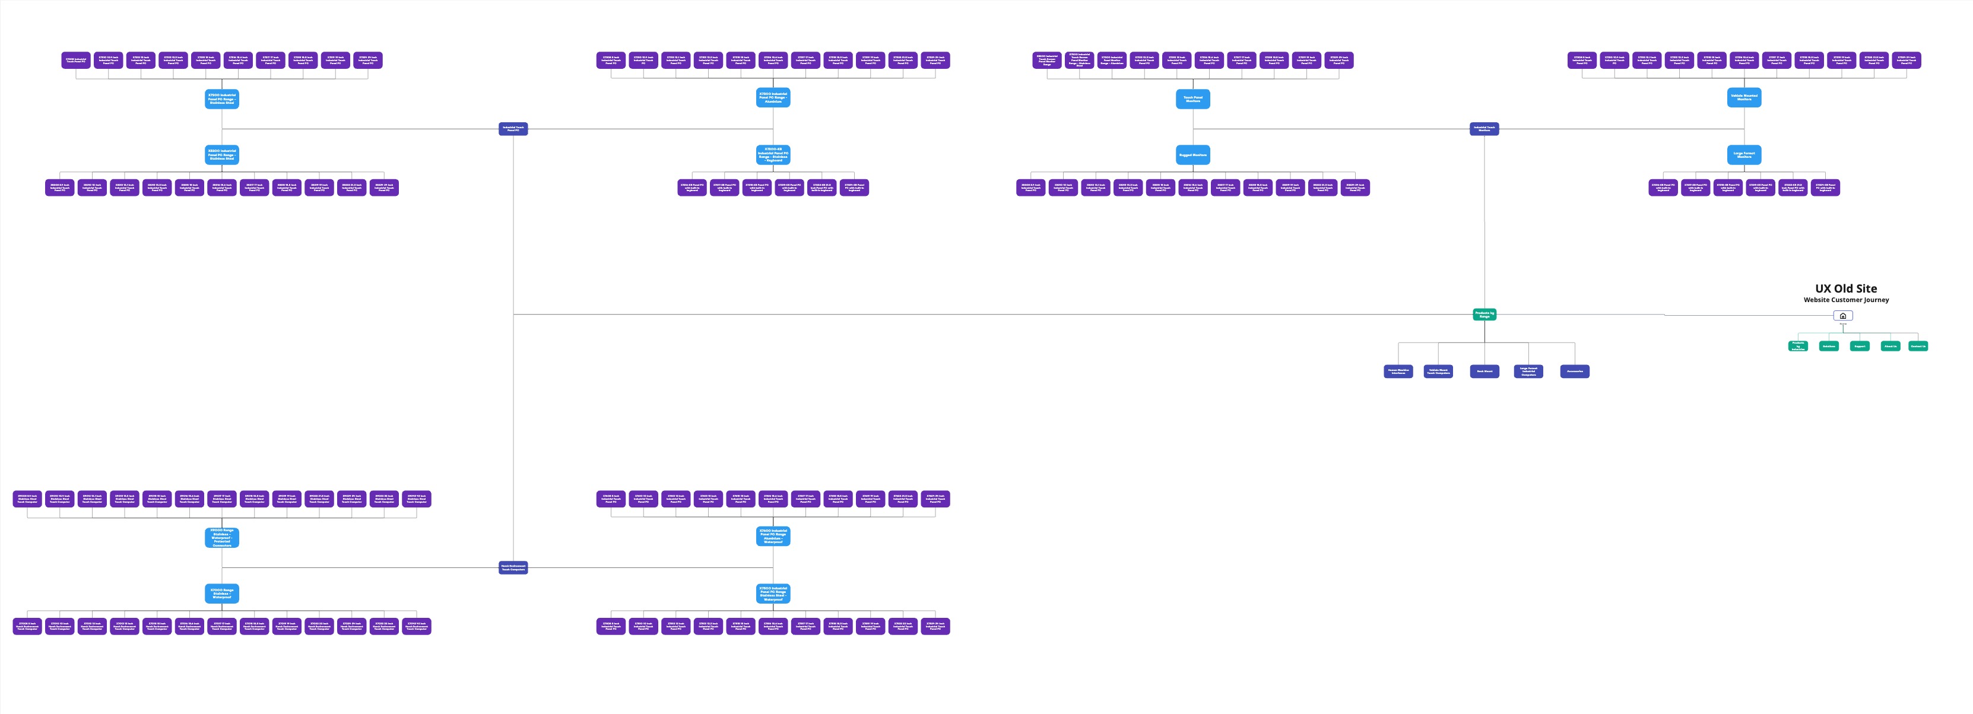This screenshot has height=714, width=1973.
Task: Click the Contact Us node
Action: pos(1918,346)
